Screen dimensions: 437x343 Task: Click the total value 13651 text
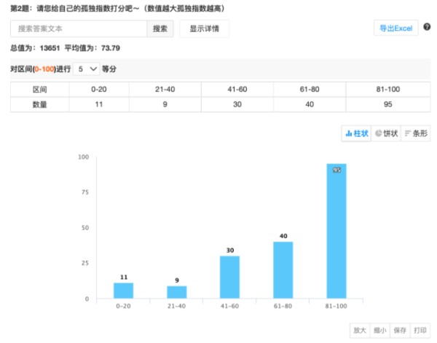(50, 48)
